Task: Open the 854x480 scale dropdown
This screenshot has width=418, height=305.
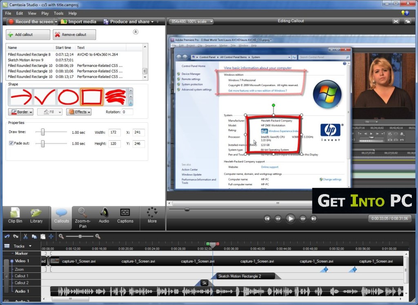Action: coord(192,22)
